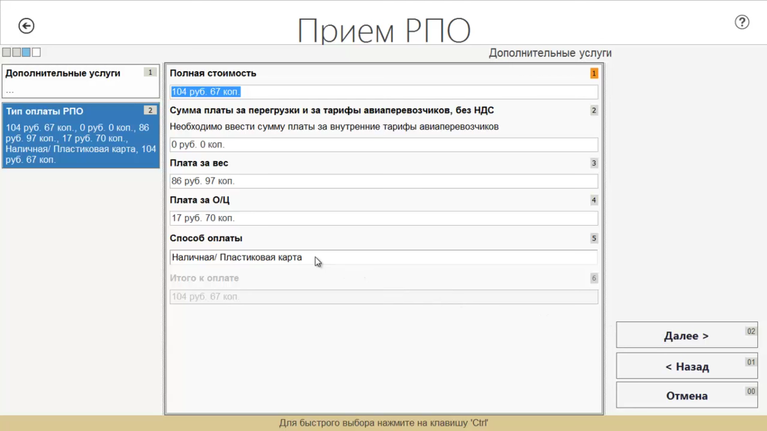Click the disabled Итого к оплате field

[x=383, y=296]
